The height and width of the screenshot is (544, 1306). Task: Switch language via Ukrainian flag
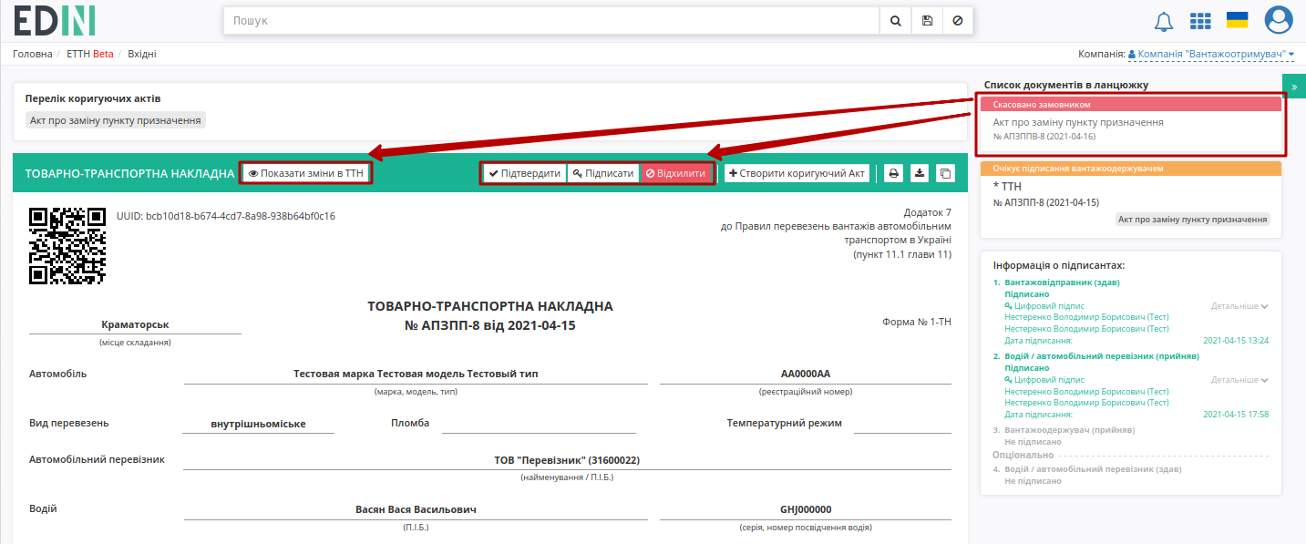pos(1238,21)
